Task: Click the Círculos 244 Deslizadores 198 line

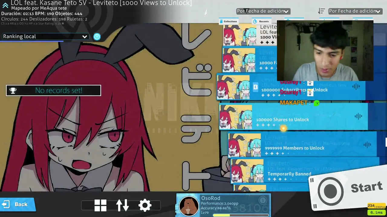Action: [x=44, y=19]
